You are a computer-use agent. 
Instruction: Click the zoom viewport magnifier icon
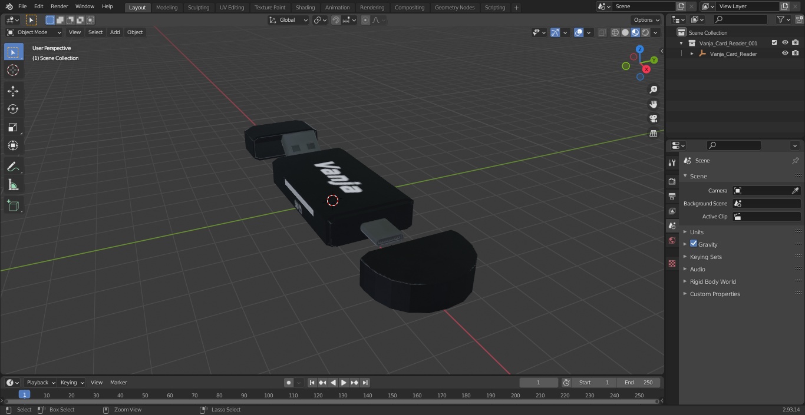[653, 89]
